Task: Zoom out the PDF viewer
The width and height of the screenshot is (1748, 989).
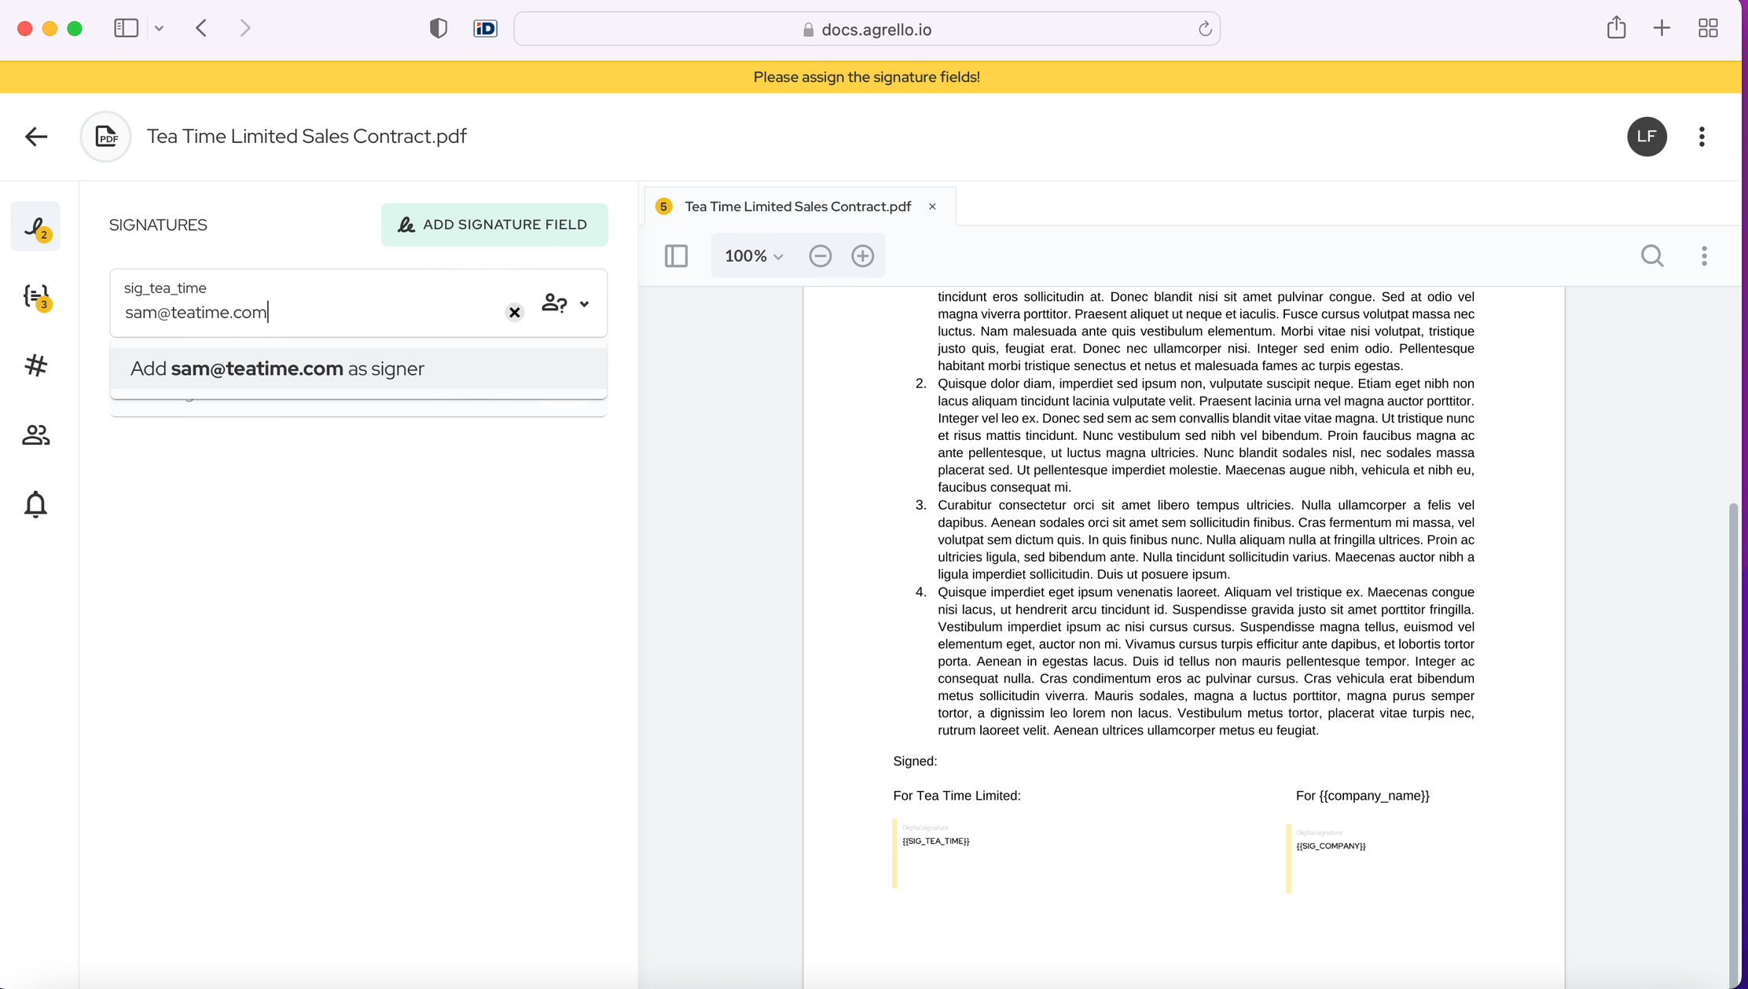Action: point(820,256)
